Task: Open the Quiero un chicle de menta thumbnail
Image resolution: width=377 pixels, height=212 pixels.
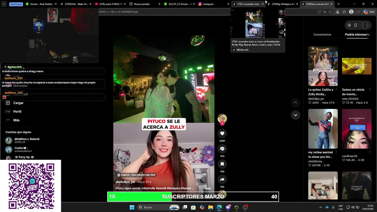Action: [x=357, y=66]
